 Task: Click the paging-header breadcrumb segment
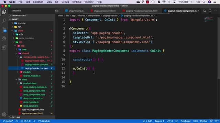(x=110, y=16)
